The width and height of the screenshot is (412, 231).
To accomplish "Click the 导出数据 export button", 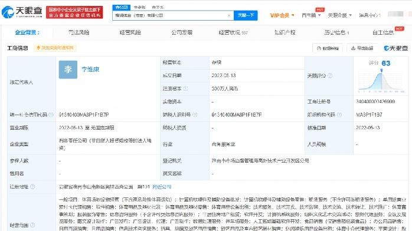I will click(x=362, y=48).
